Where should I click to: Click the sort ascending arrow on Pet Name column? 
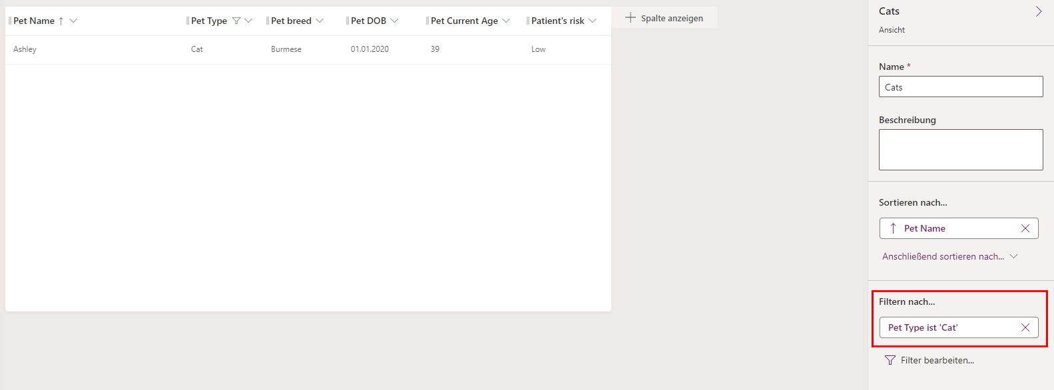(x=61, y=21)
